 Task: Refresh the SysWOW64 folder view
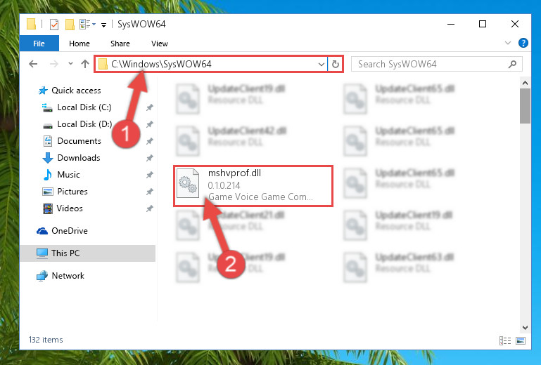point(335,64)
